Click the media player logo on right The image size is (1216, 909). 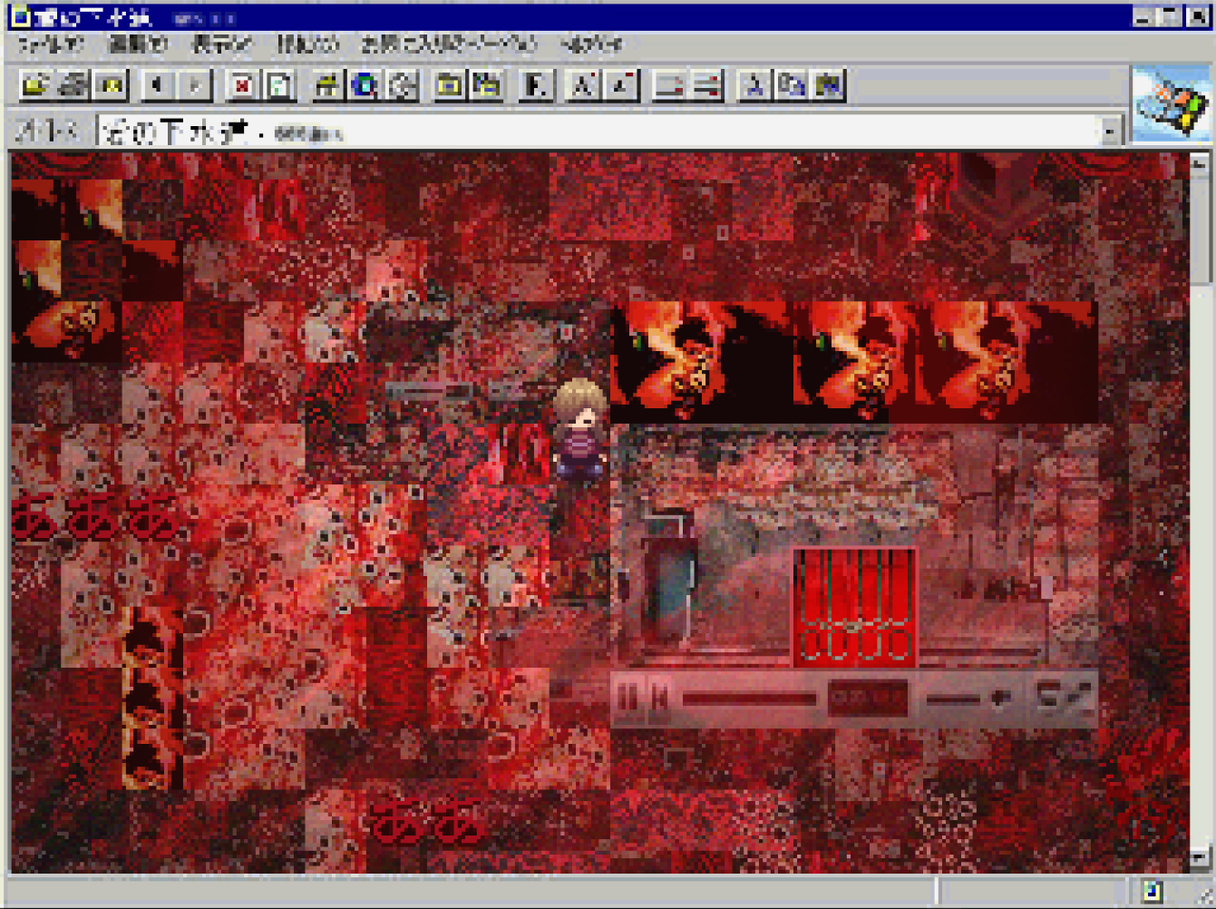(x=1065, y=697)
